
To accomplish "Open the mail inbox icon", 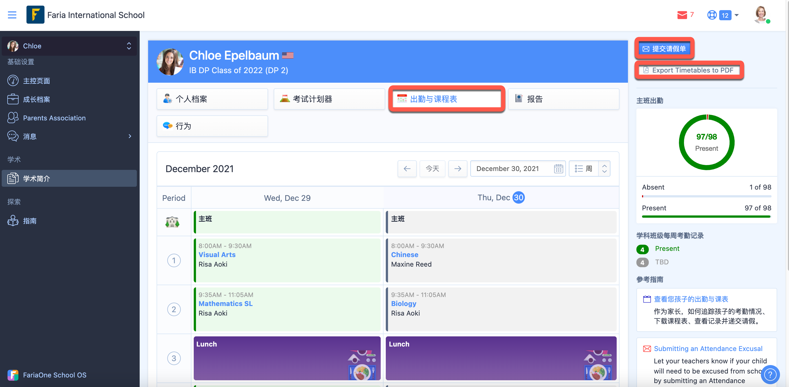I will point(682,15).
